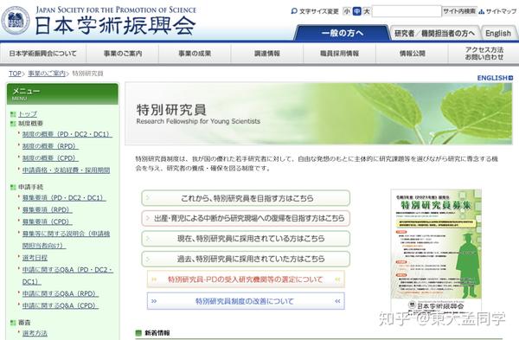The height and width of the screenshot is (340, 519).
Task: Click the JSPS logo emblem
Action: point(16,20)
